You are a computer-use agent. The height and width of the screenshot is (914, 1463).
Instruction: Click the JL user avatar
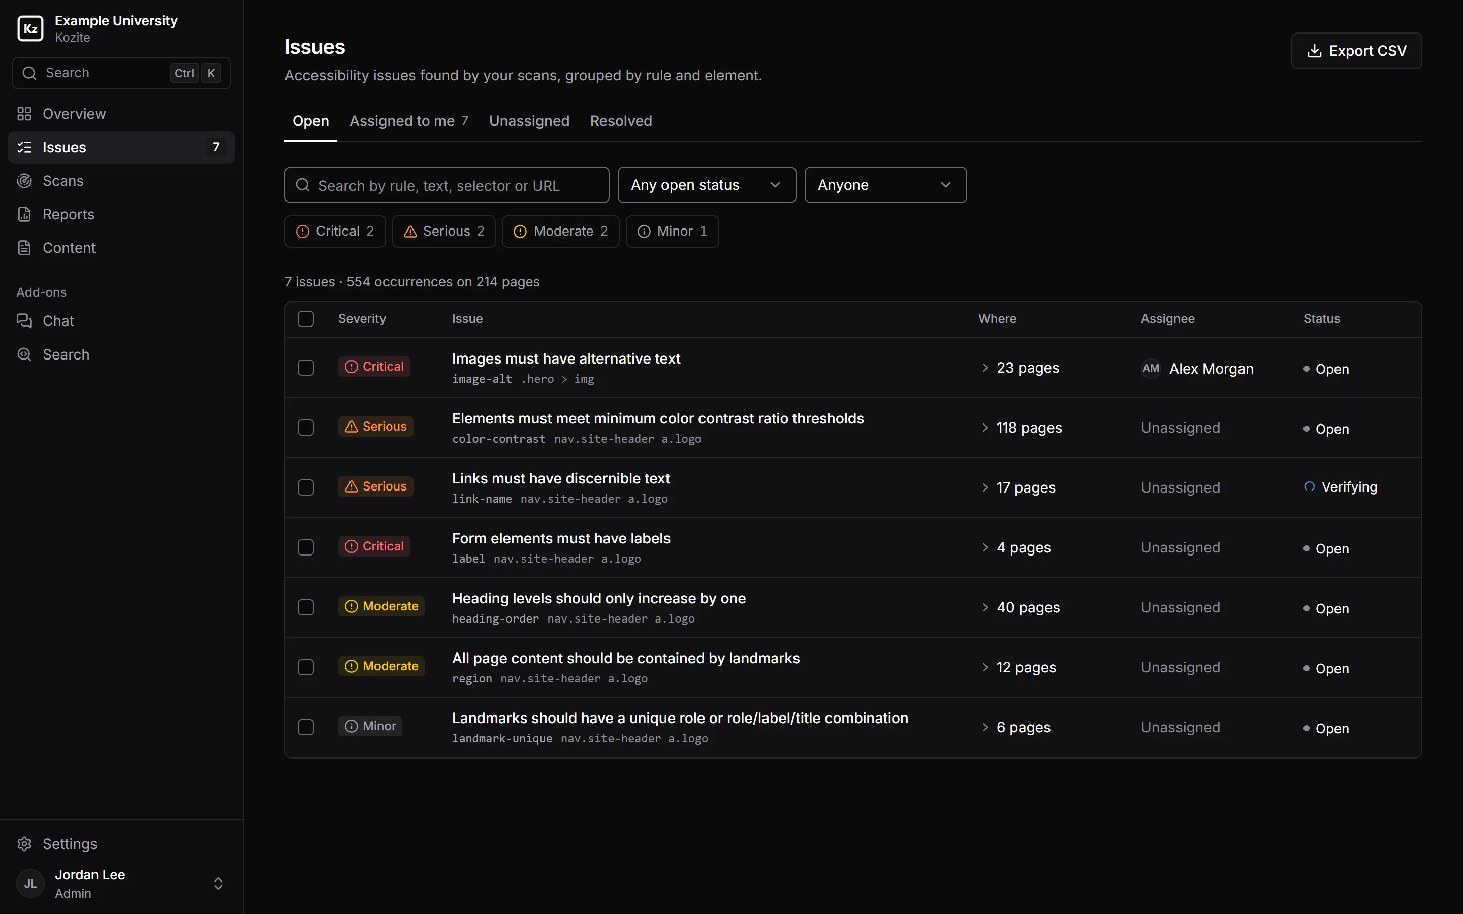(30, 884)
